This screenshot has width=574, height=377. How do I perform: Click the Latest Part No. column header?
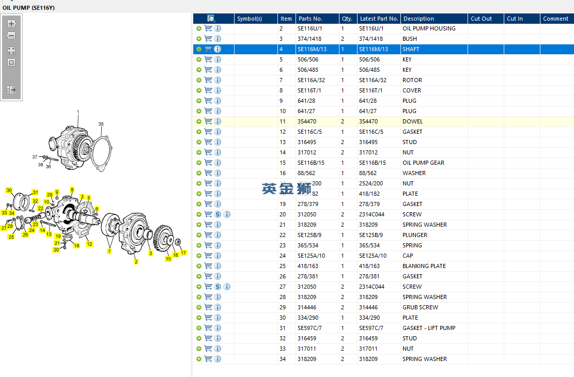(379, 19)
